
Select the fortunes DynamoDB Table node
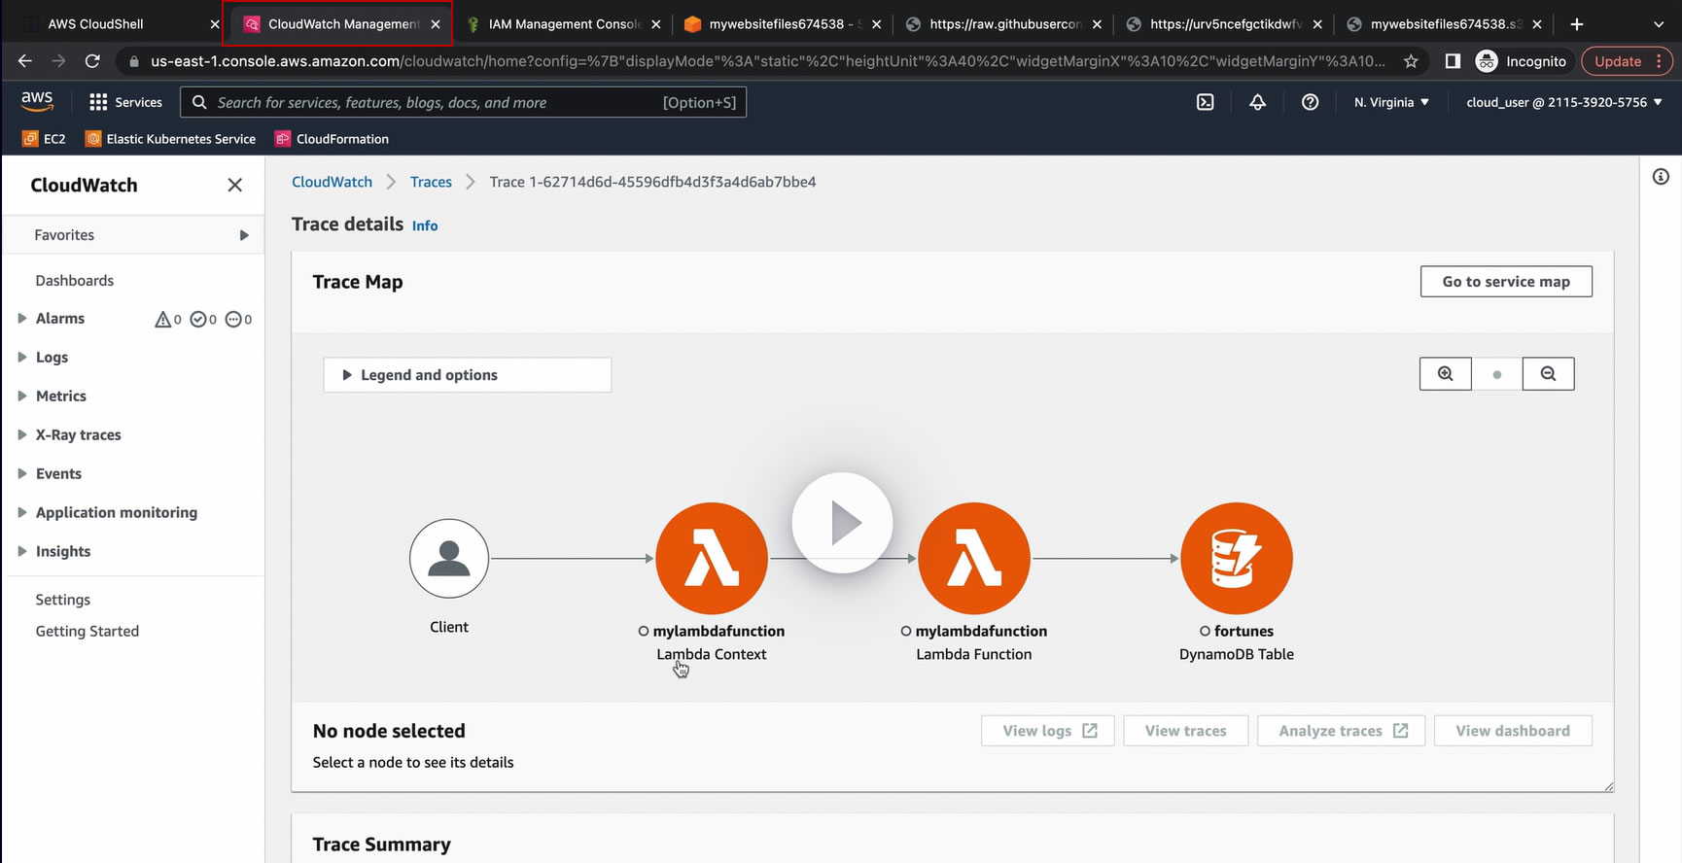click(1237, 559)
